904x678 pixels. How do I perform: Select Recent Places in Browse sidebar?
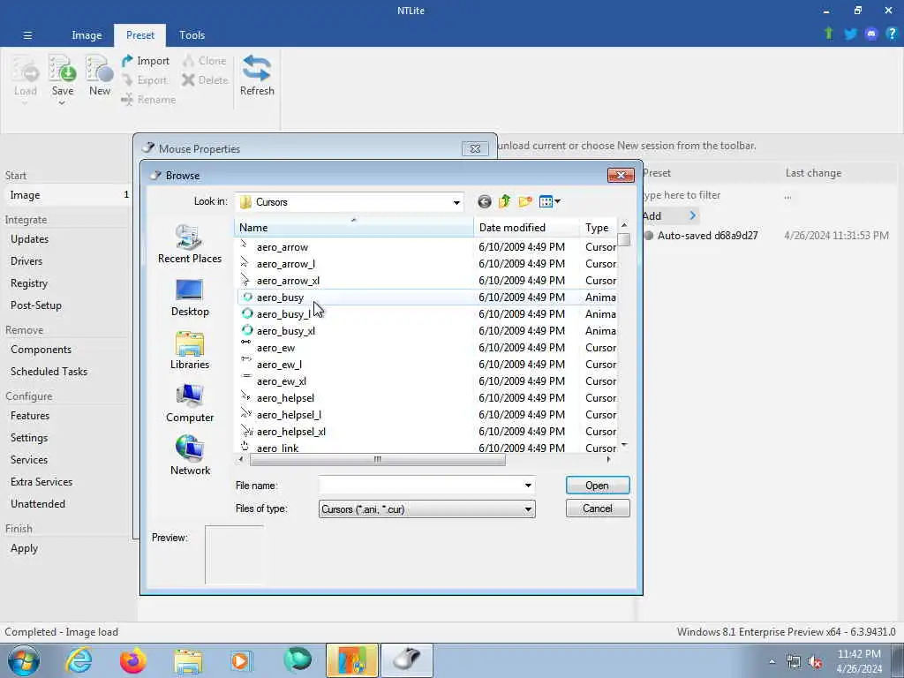[x=190, y=244]
